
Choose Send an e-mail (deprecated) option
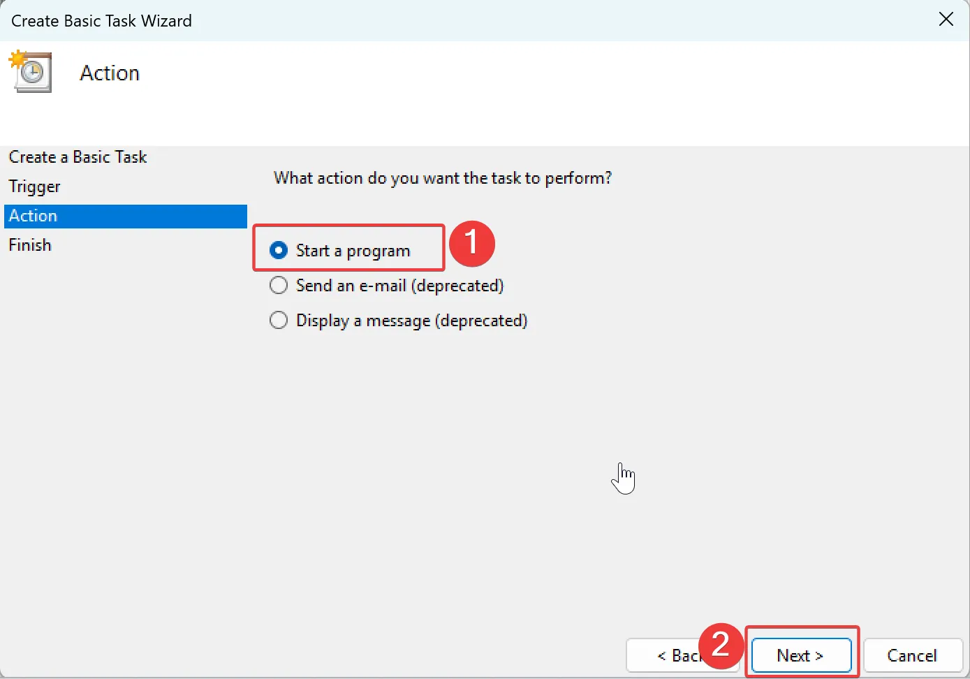pos(279,285)
